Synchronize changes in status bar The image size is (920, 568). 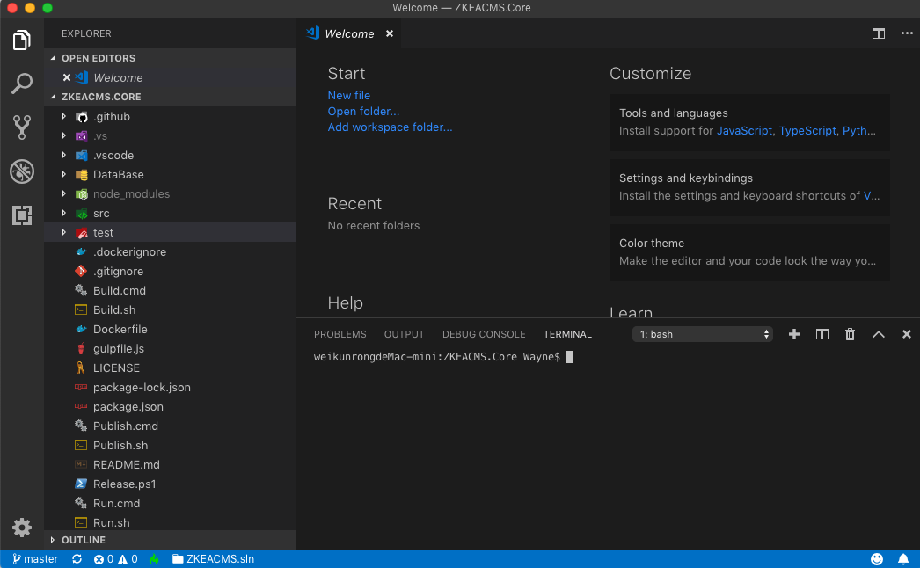[x=77, y=559]
